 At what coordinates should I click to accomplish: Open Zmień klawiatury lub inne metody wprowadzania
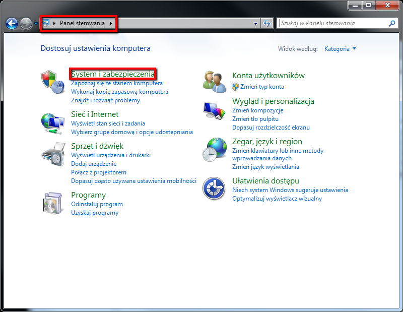point(278,154)
